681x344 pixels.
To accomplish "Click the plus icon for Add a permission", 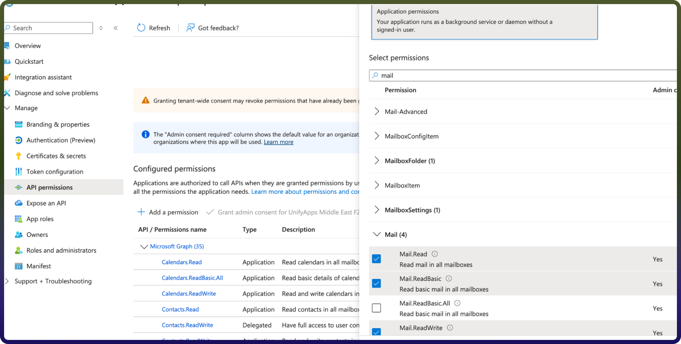I will coord(141,212).
